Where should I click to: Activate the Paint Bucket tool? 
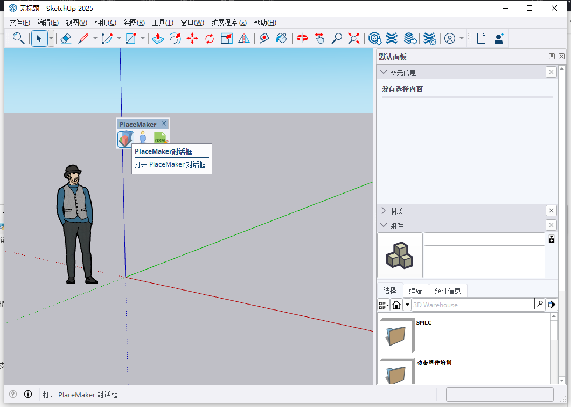tap(281, 38)
